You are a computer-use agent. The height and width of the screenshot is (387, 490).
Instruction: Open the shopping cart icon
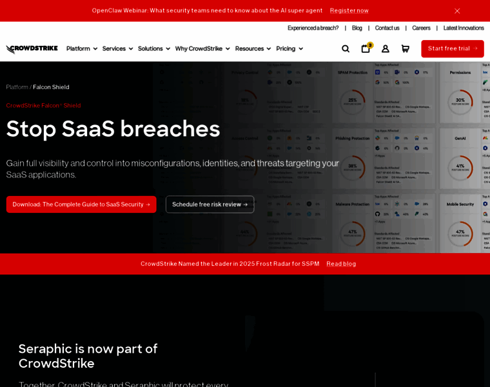[x=405, y=49]
